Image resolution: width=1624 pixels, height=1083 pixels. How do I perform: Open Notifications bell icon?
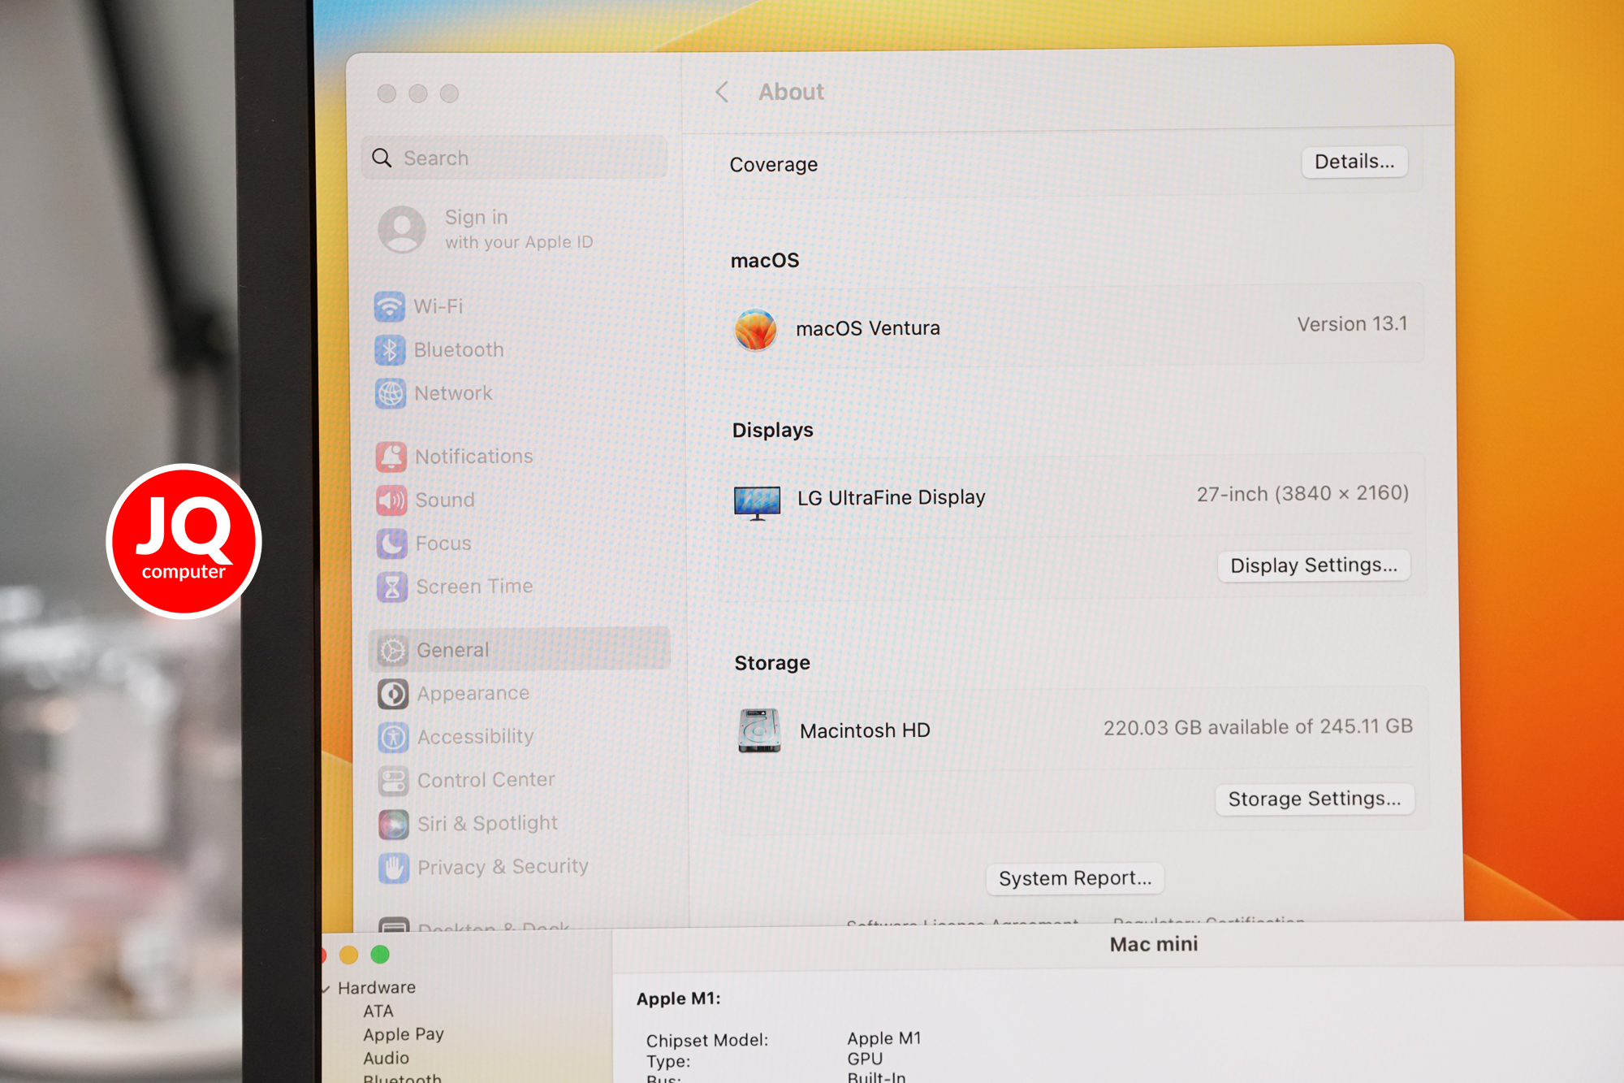click(x=391, y=457)
